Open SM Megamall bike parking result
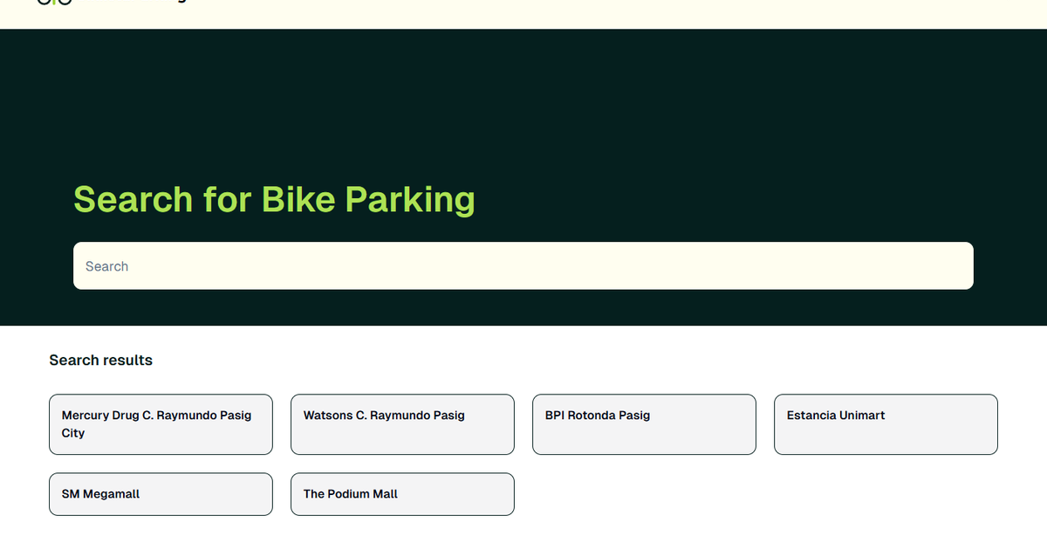 pyautogui.click(x=161, y=494)
